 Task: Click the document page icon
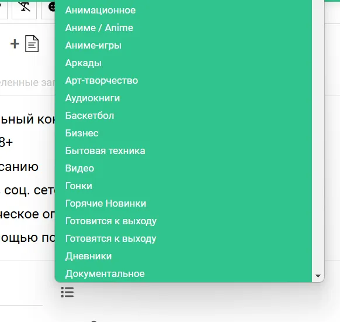(32, 44)
